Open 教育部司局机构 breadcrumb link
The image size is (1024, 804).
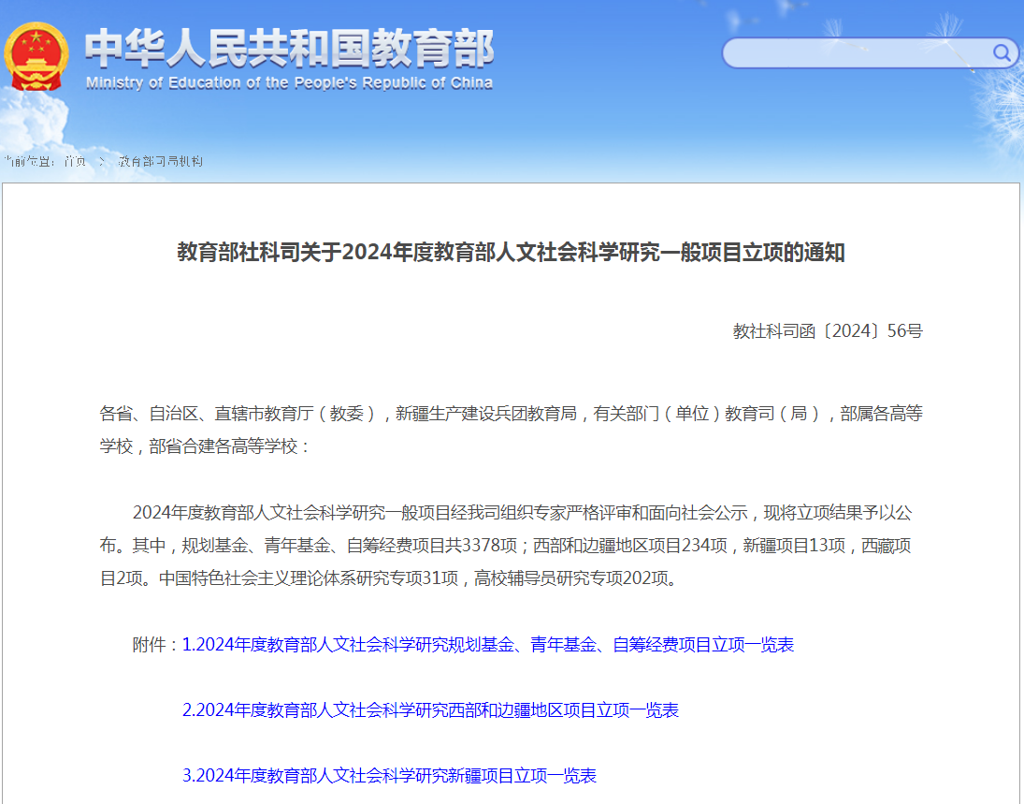(x=160, y=162)
